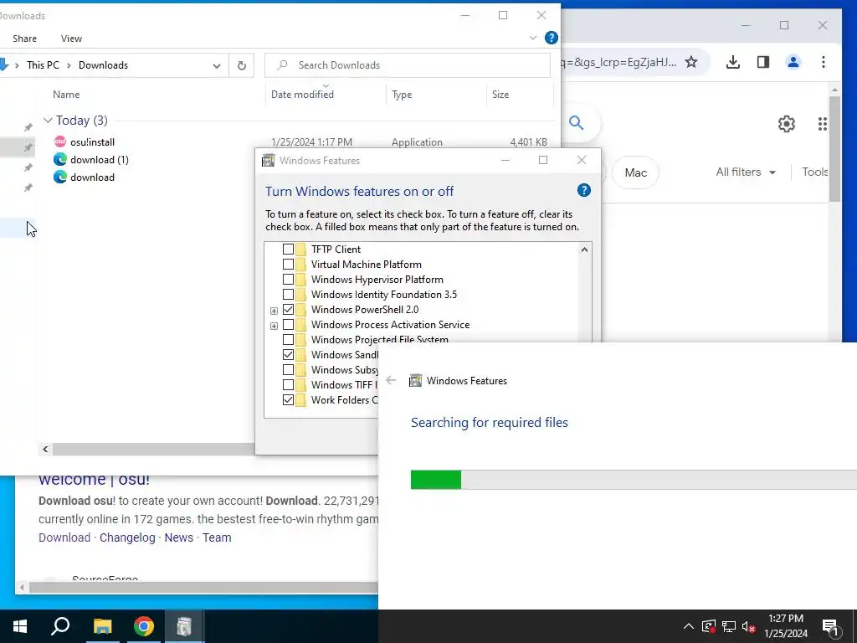Sort by Size column header

click(500, 94)
